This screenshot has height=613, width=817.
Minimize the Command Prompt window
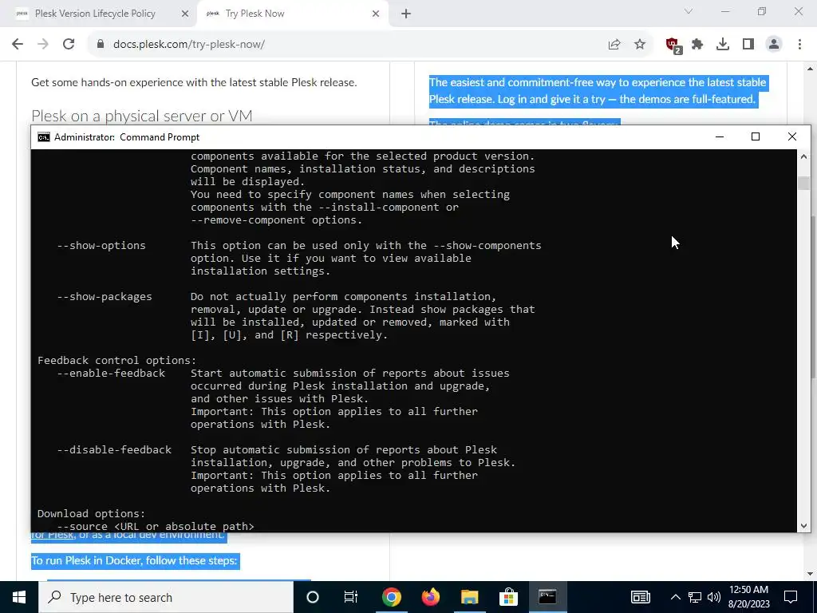[x=720, y=137]
